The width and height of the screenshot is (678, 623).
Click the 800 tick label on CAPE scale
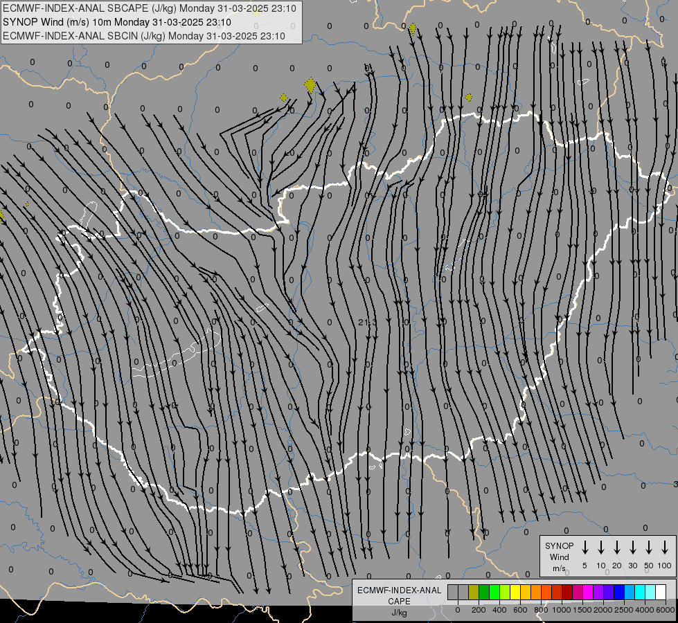(541, 610)
